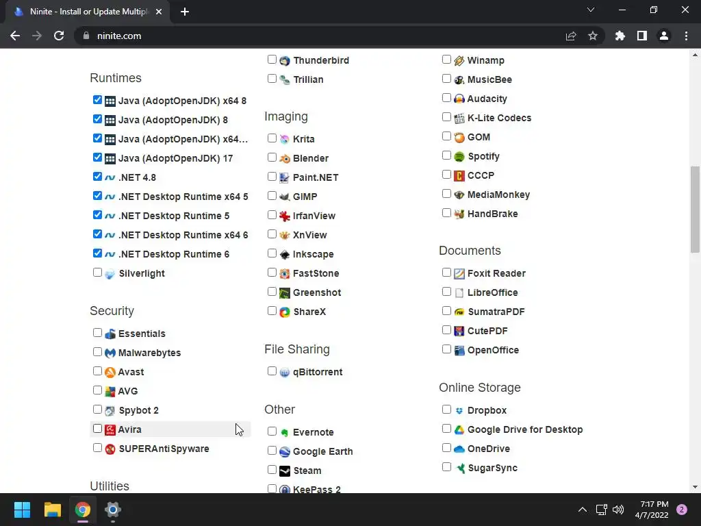Image resolution: width=701 pixels, height=526 pixels.
Task: Click the 'OpenOffice' label
Action: pyautogui.click(x=493, y=350)
